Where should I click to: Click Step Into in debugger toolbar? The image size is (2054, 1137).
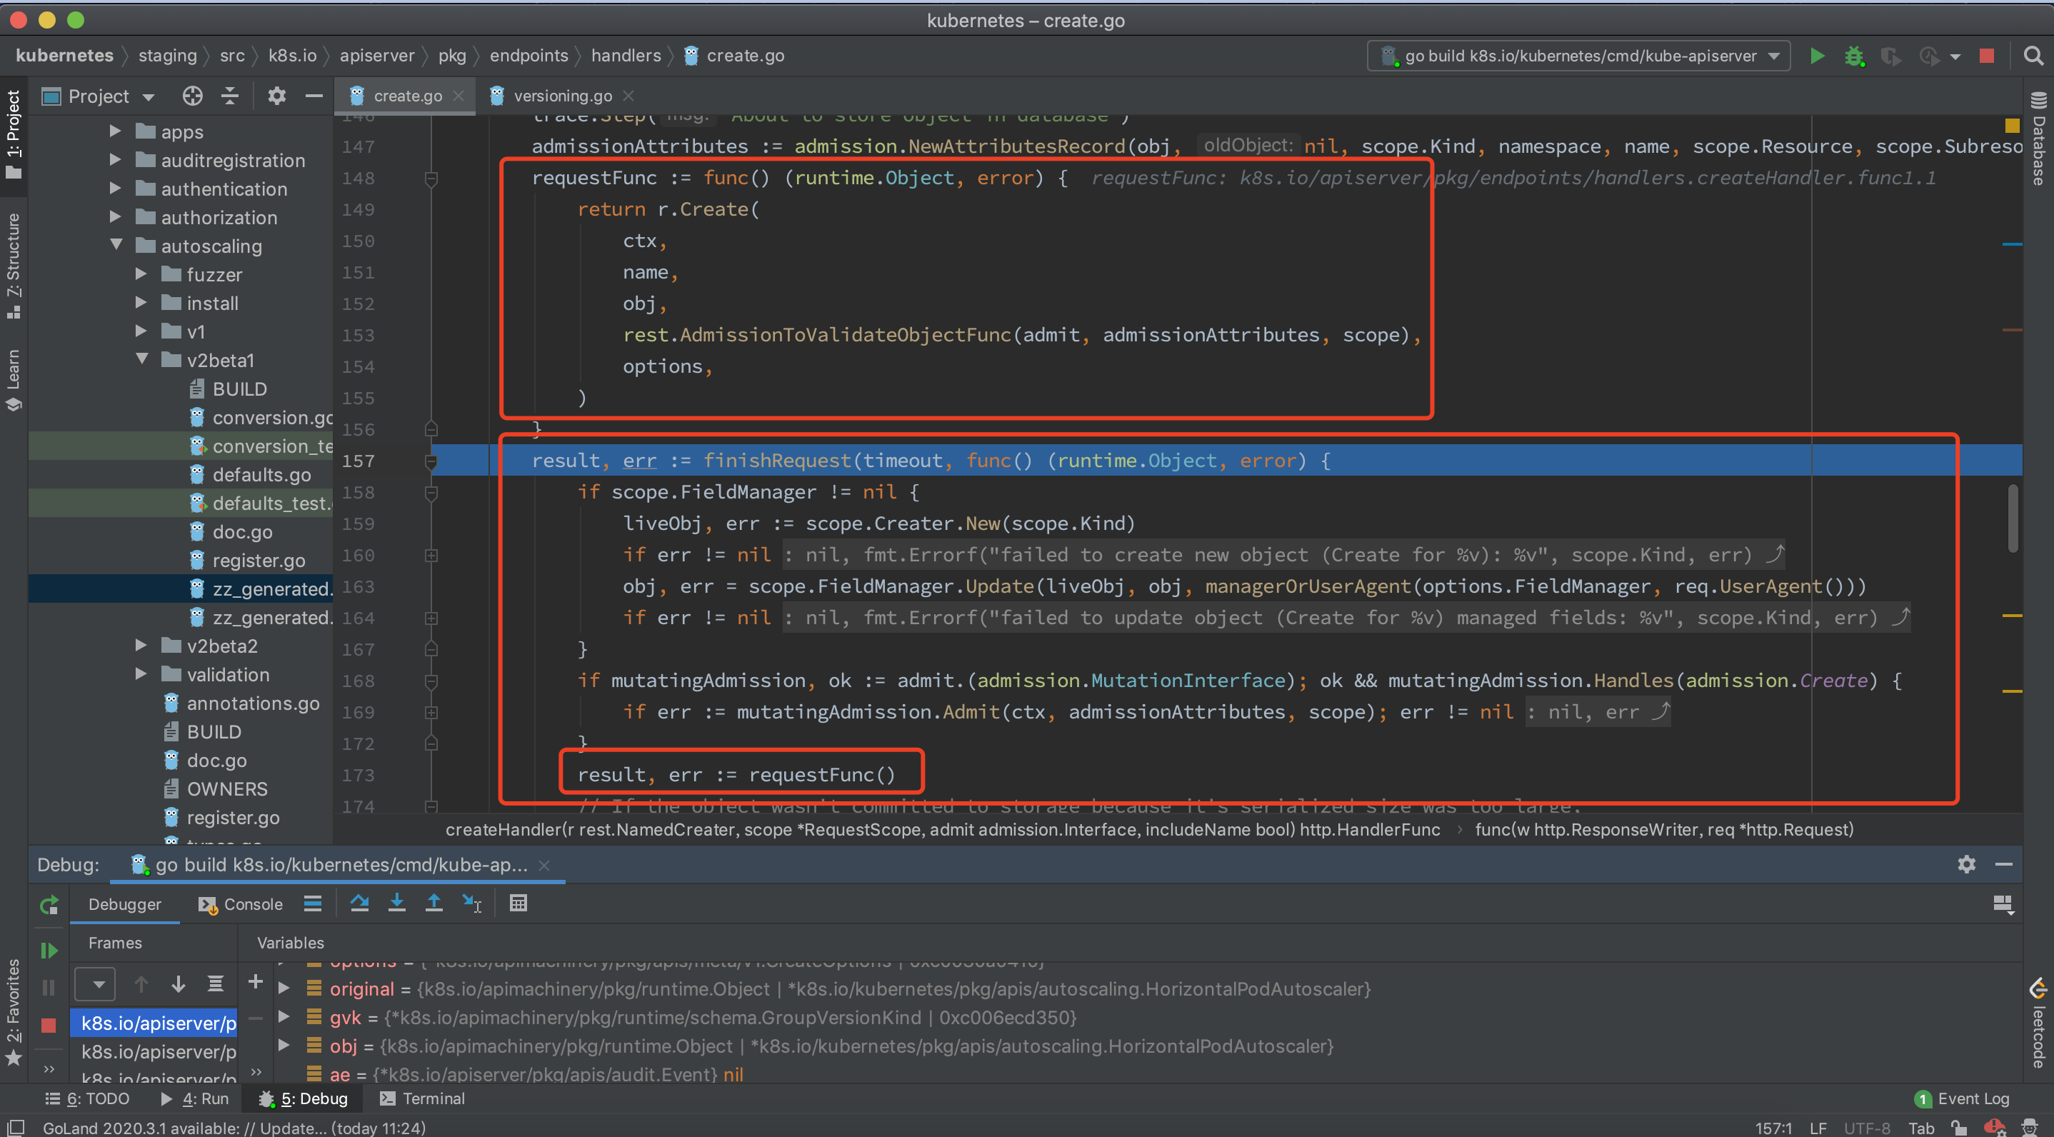(x=396, y=903)
